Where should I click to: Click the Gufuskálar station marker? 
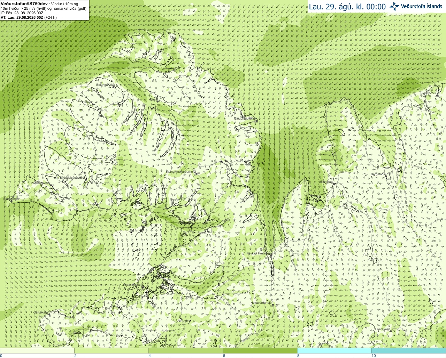point(49,315)
